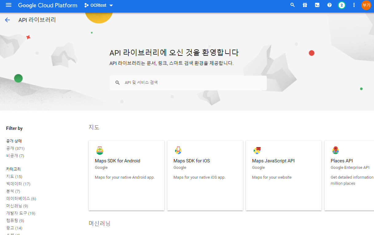Filter by 비공개 (7)
The width and height of the screenshot is (374, 235).
(x=15, y=156)
